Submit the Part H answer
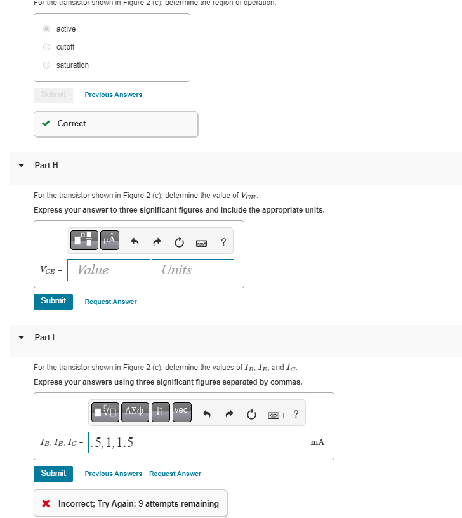 tap(53, 302)
